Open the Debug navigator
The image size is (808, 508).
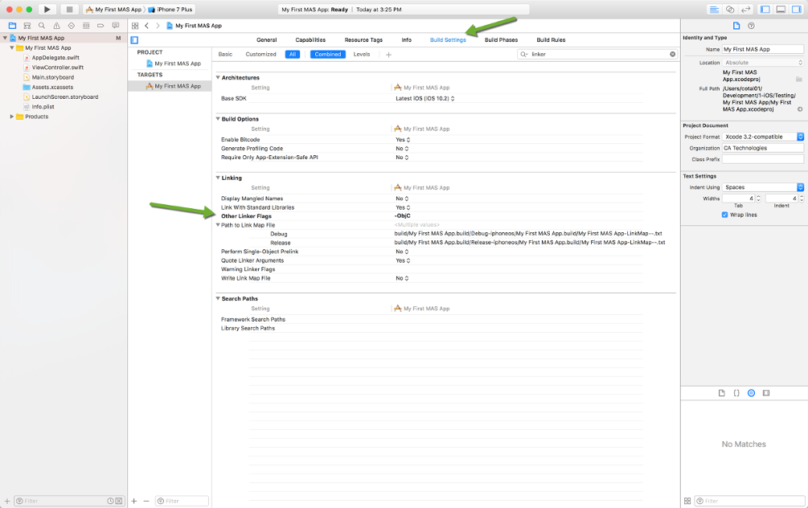(x=86, y=25)
